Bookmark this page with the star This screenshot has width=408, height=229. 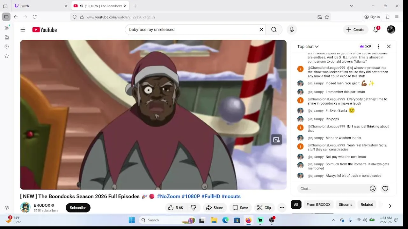click(327, 17)
